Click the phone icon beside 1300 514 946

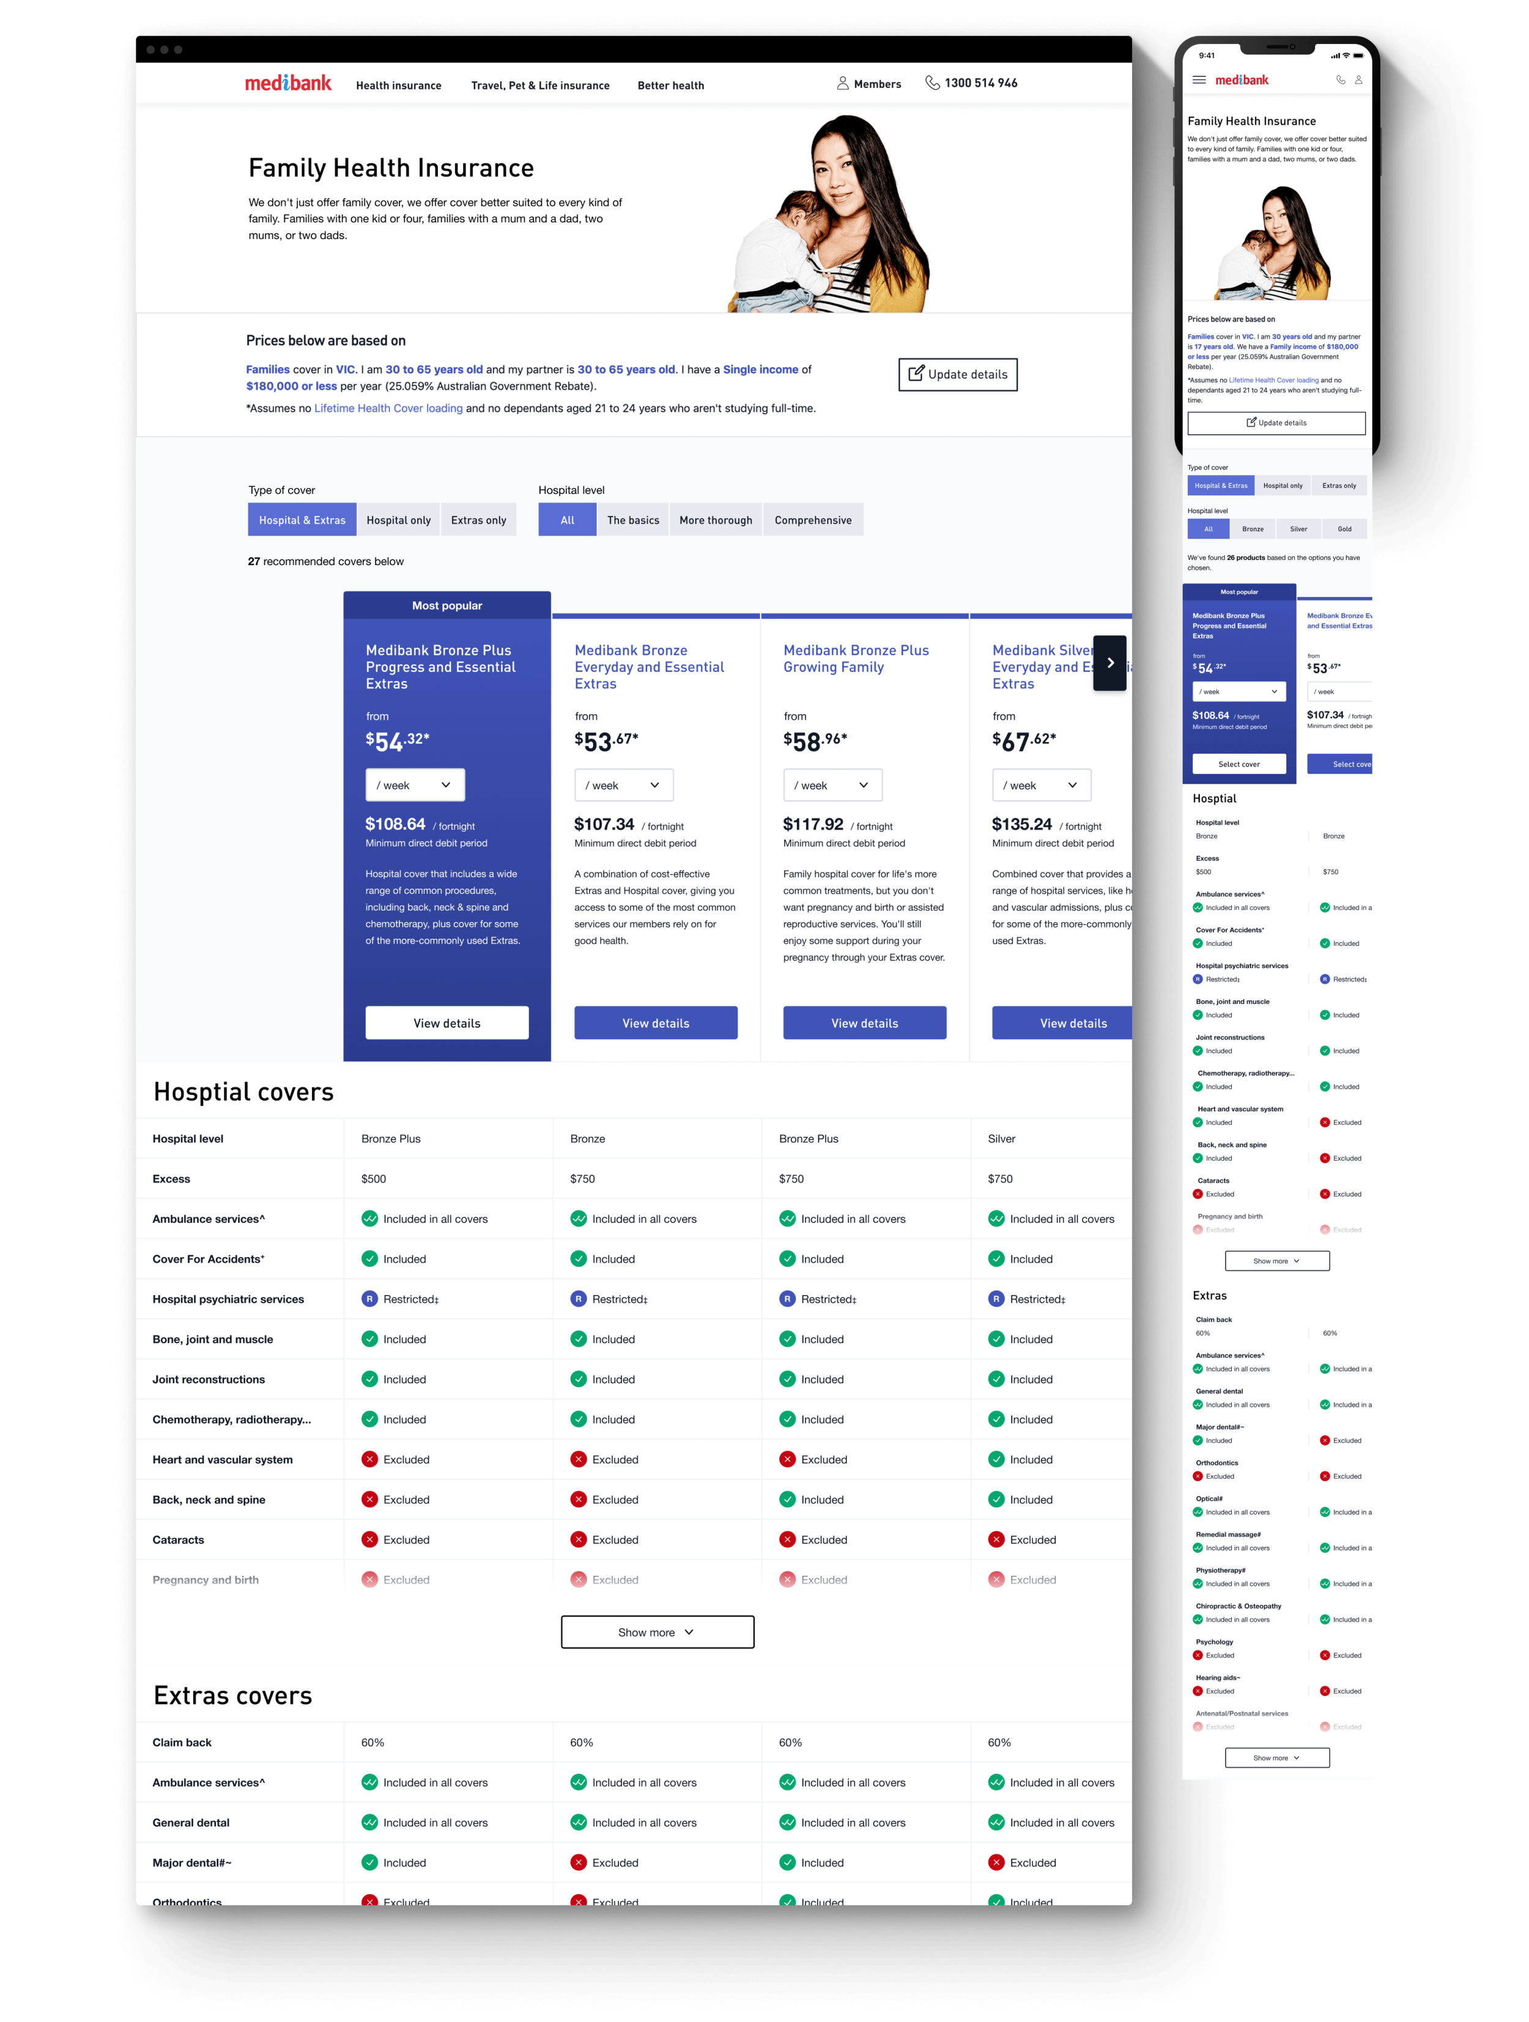pyautogui.click(x=932, y=83)
